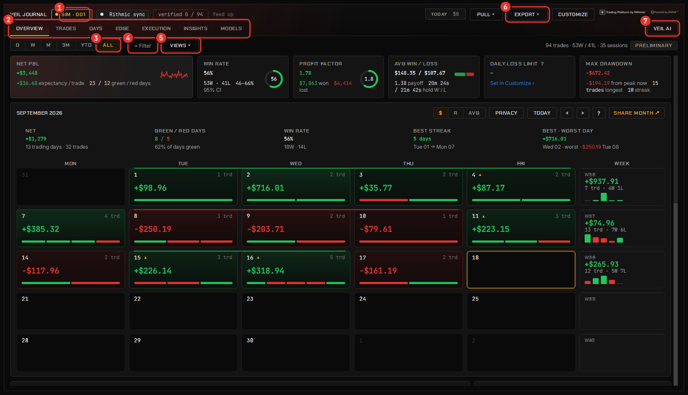Open the DAYS tab
The width and height of the screenshot is (688, 395).
click(x=96, y=28)
